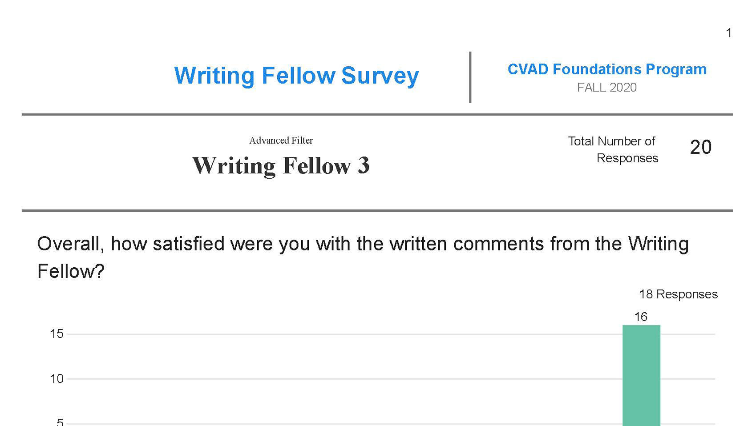Select the Writing Fellow 3 filter heading
Viewport: 756px width, 426px height.
click(x=281, y=165)
